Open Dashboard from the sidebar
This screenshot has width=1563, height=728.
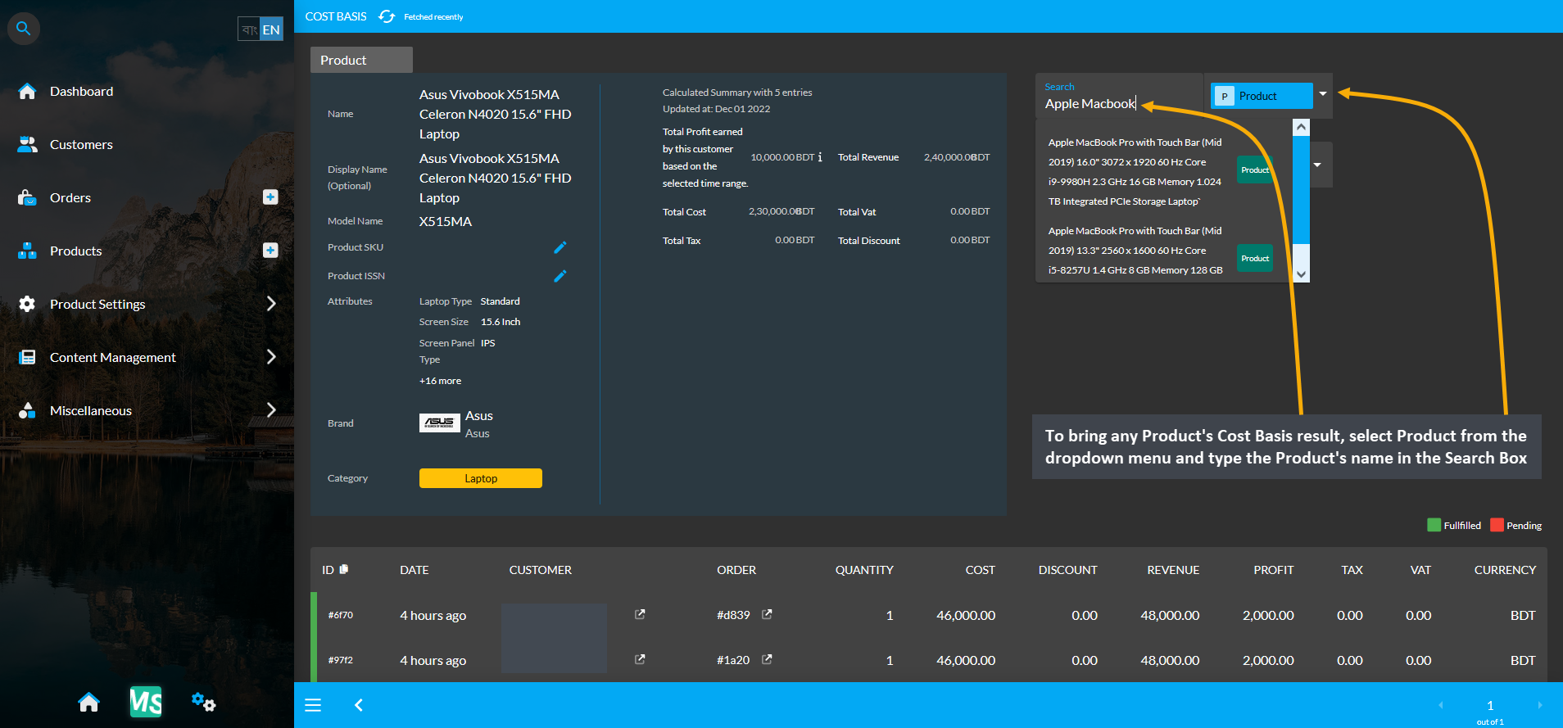[x=81, y=91]
